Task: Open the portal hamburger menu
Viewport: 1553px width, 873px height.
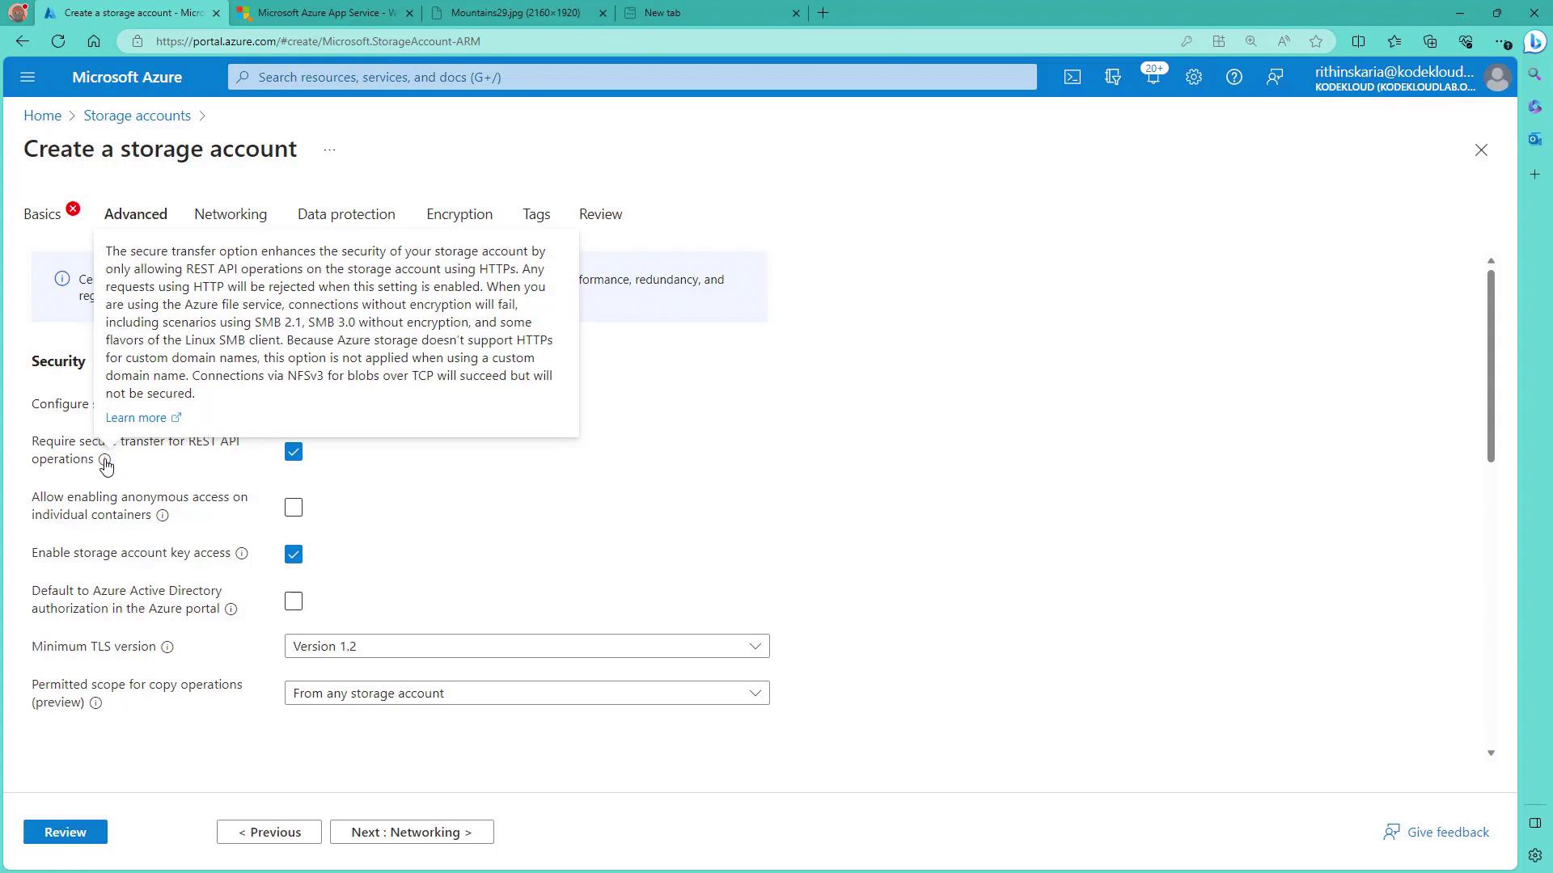Action: (x=28, y=78)
